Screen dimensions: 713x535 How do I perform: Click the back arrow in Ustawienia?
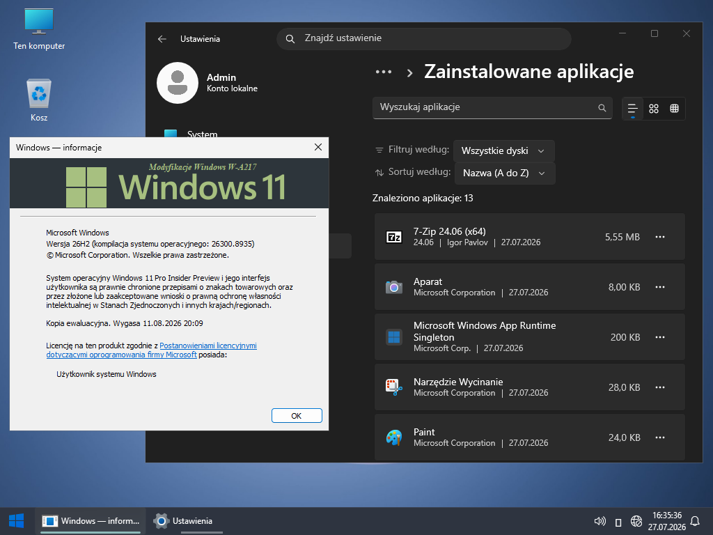coord(162,39)
